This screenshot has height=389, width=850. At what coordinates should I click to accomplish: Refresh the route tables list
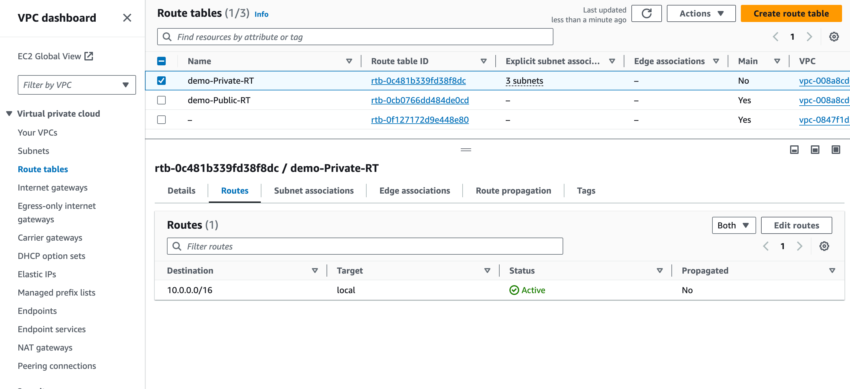(x=646, y=13)
